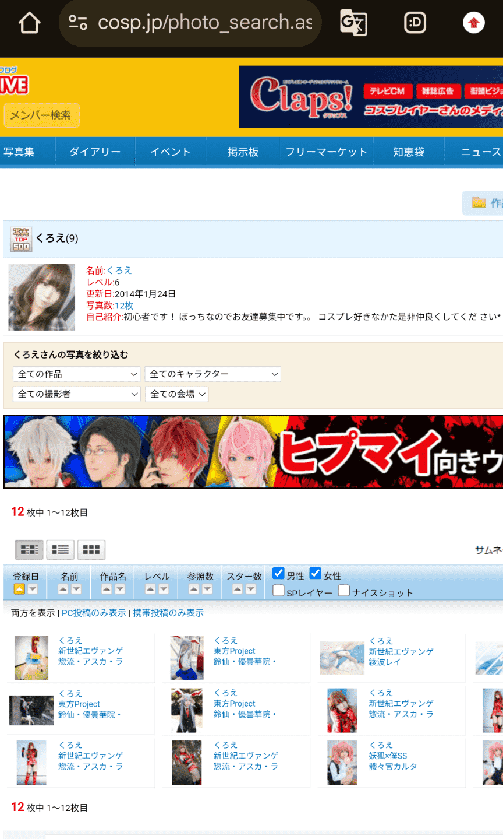The width and height of the screenshot is (503, 839).
Task: Switch to thumbnail with details view
Action: pos(29,549)
